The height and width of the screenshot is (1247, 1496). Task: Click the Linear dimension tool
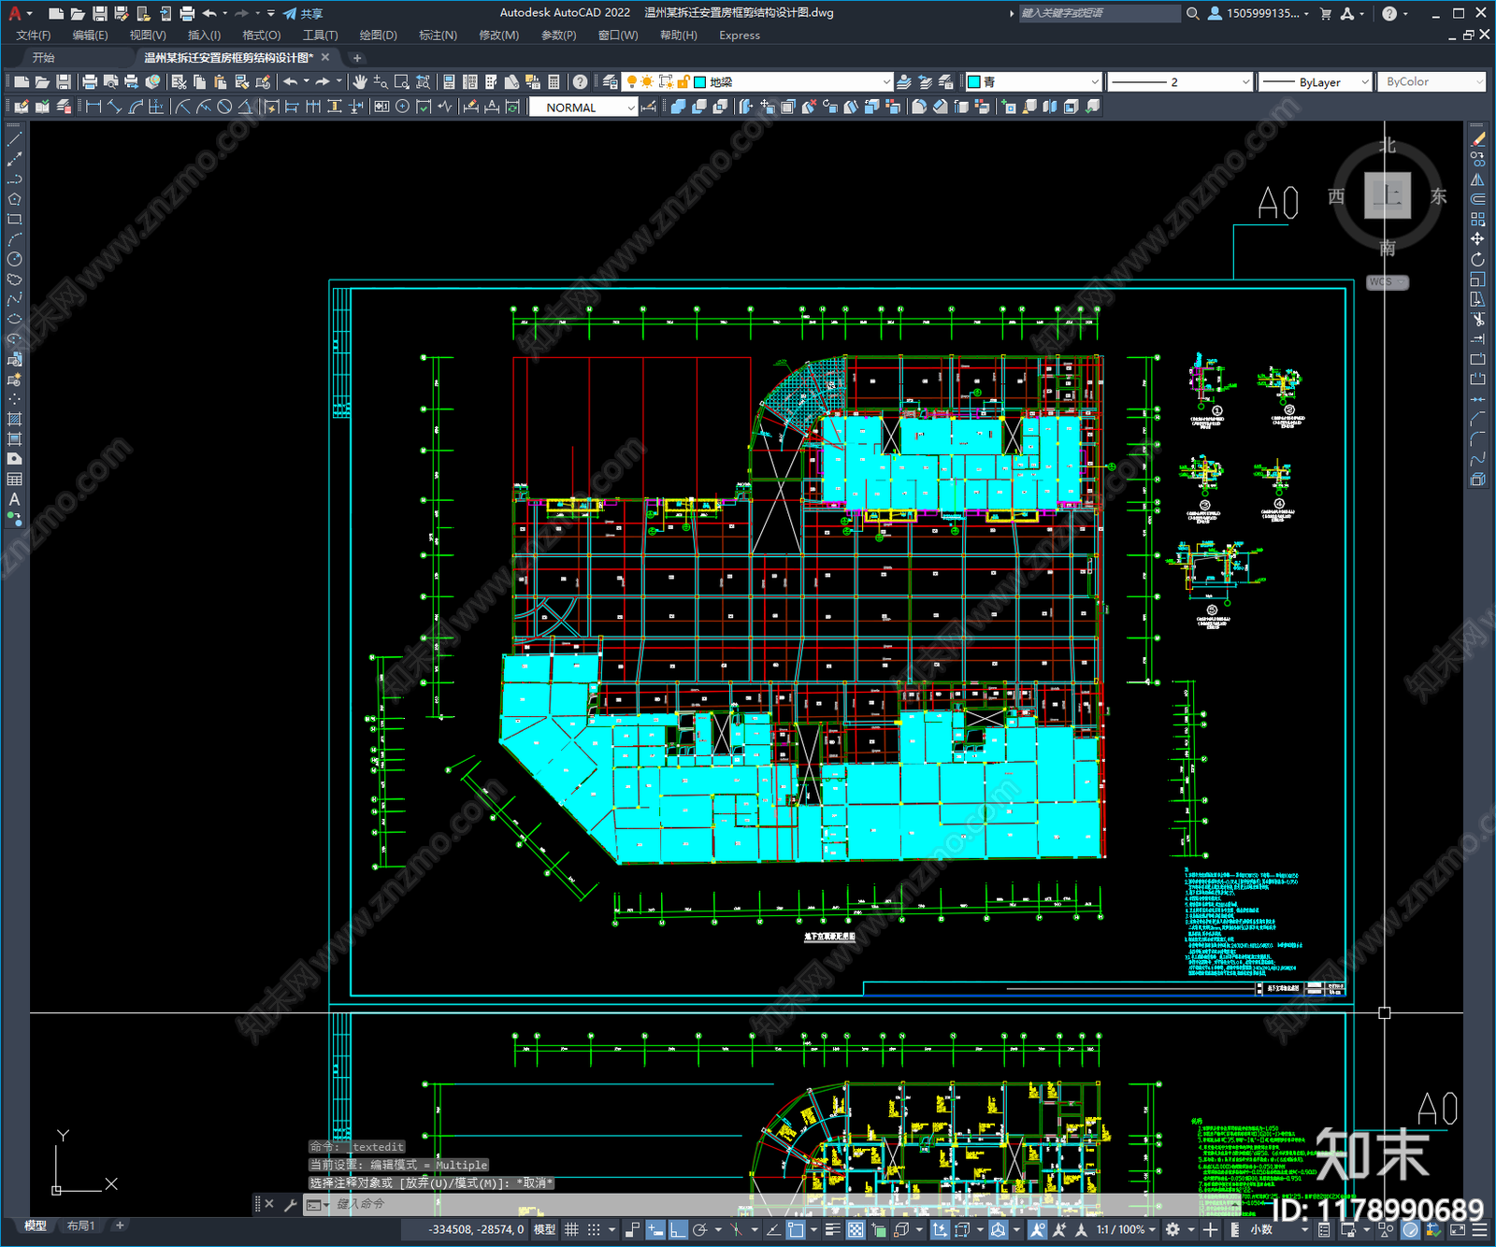coord(93,107)
